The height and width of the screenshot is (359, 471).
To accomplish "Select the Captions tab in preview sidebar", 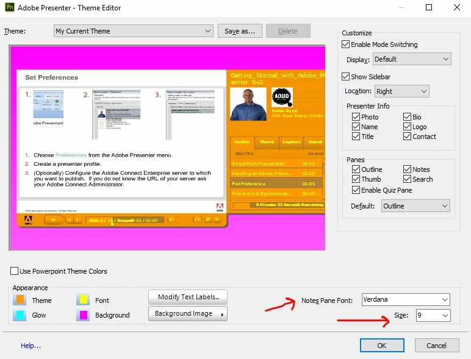I will click(x=291, y=142).
